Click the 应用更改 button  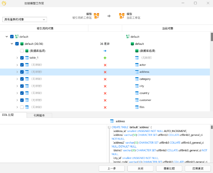[197, 169]
